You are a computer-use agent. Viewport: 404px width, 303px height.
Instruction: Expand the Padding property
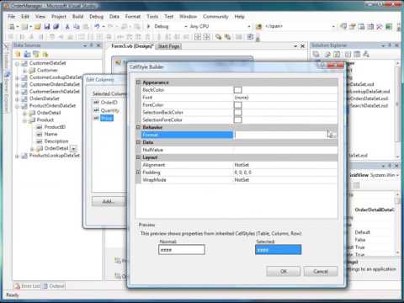pyautogui.click(x=138, y=173)
